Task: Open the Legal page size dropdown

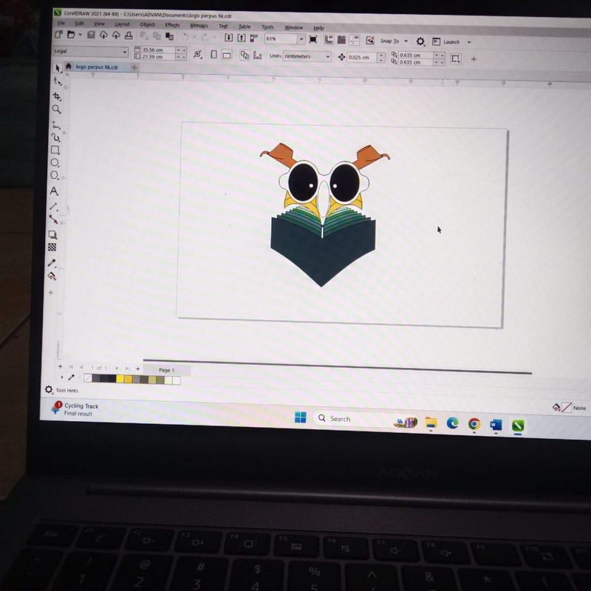Action: pyautogui.click(x=124, y=52)
